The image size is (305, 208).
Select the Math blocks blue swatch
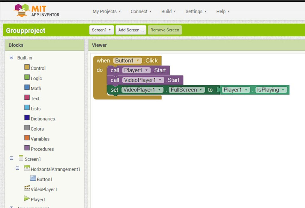(27, 87)
